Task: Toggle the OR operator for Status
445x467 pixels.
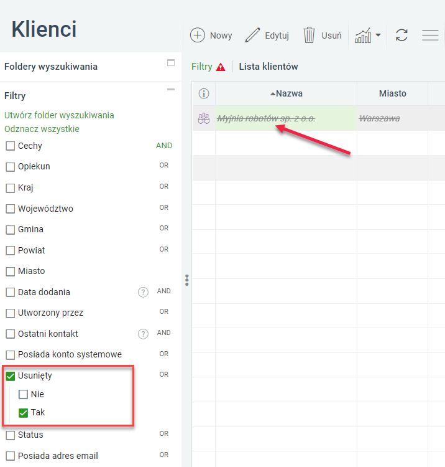Action: point(164,433)
